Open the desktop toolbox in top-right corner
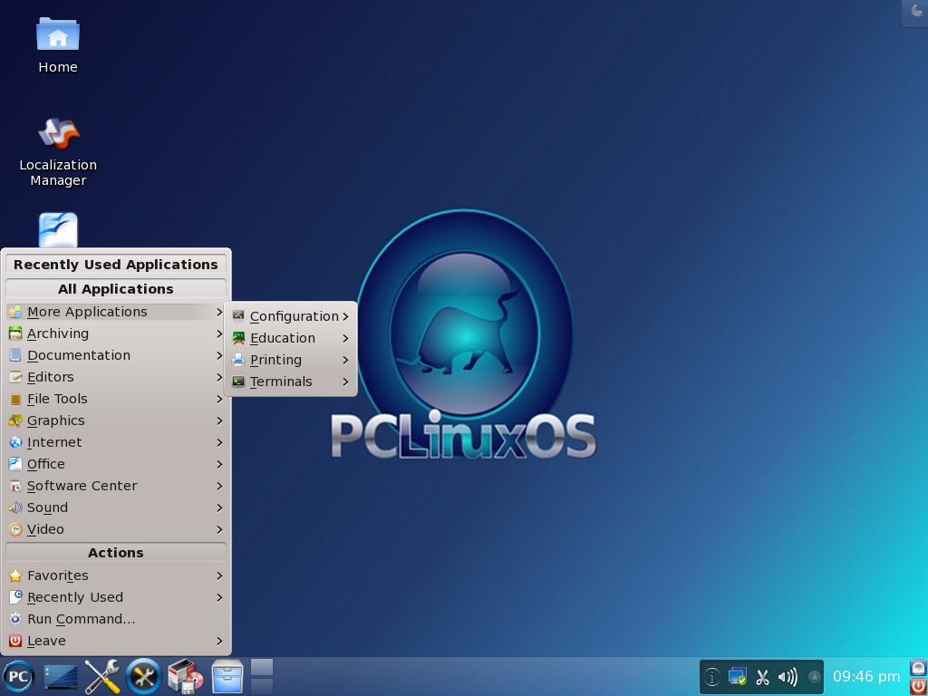 click(x=915, y=12)
